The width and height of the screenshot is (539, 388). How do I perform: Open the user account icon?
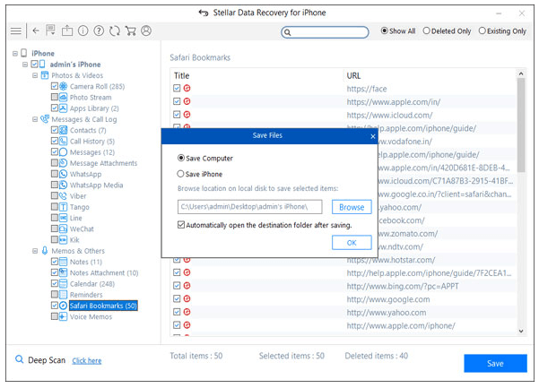click(146, 30)
